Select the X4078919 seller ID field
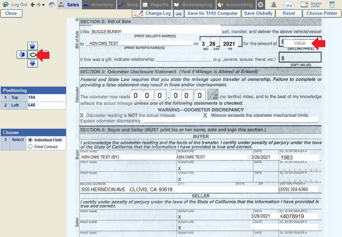342x237 pixels. point(299,216)
